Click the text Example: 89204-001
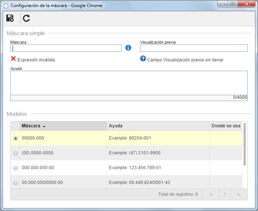This screenshot has height=211, width=258. coord(130,138)
